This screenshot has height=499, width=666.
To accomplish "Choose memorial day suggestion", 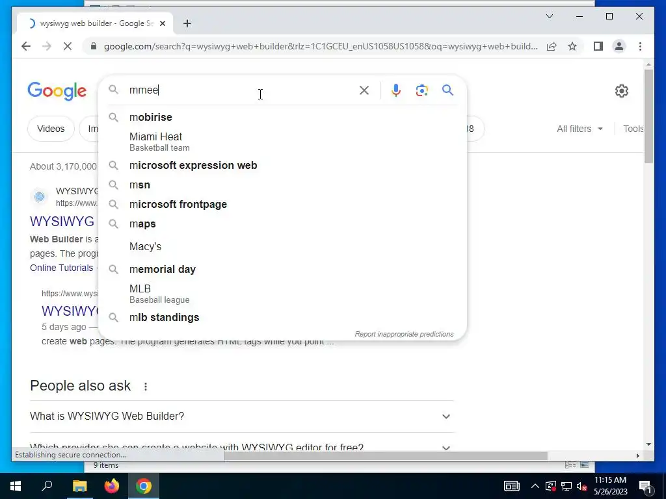I will pyautogui.click(x=282, y=269).
